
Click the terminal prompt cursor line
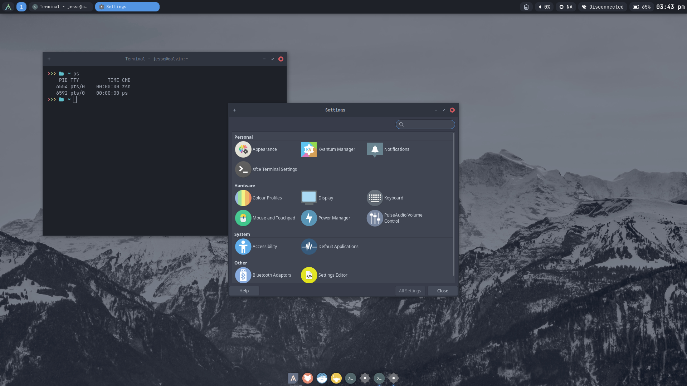coord(75,100)
